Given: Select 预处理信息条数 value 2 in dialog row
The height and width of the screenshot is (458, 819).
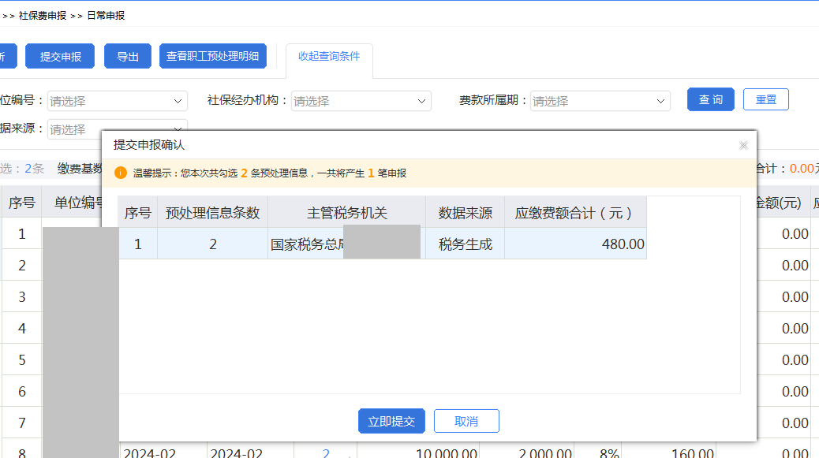Looking at the screenshot, I should pyautogui.click(x=212, y=244).
